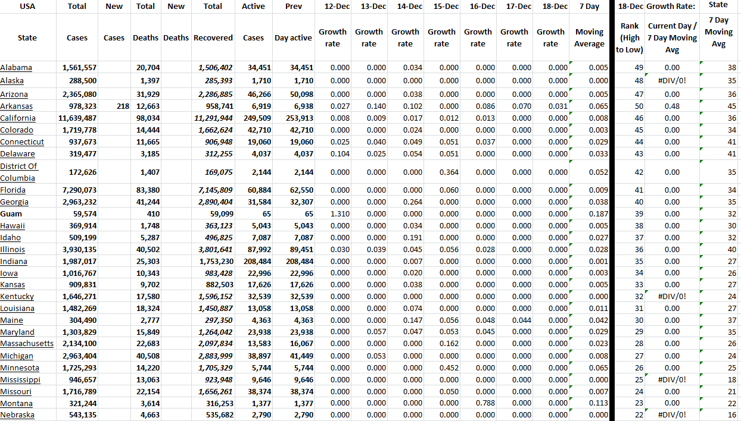Select the 7 Day Moving Average header
The width and height of the screenshot is (741, 421).
(589, 37)
